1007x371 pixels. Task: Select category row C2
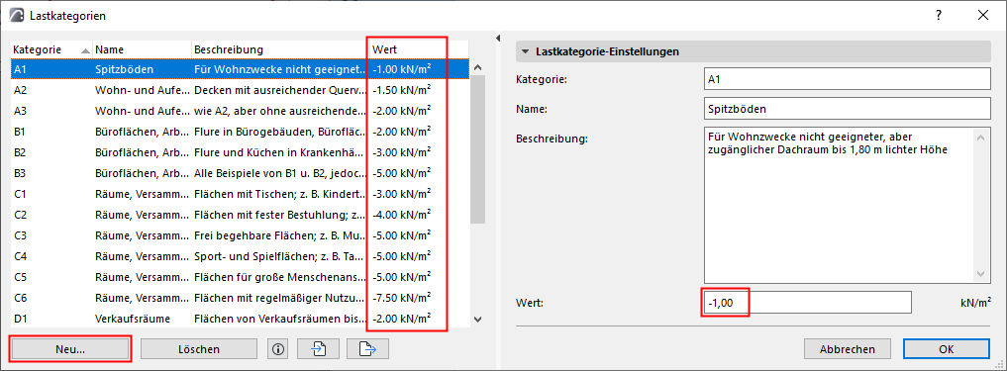point(241,215)
